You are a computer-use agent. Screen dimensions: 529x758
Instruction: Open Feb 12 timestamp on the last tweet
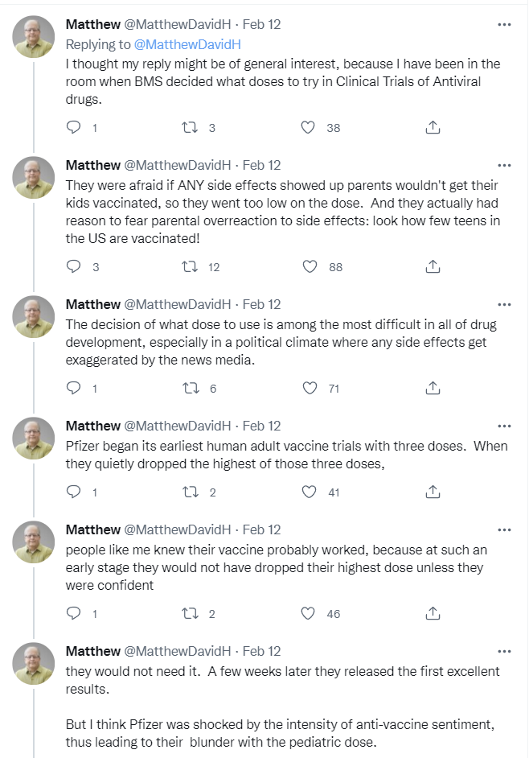[262, 650]
